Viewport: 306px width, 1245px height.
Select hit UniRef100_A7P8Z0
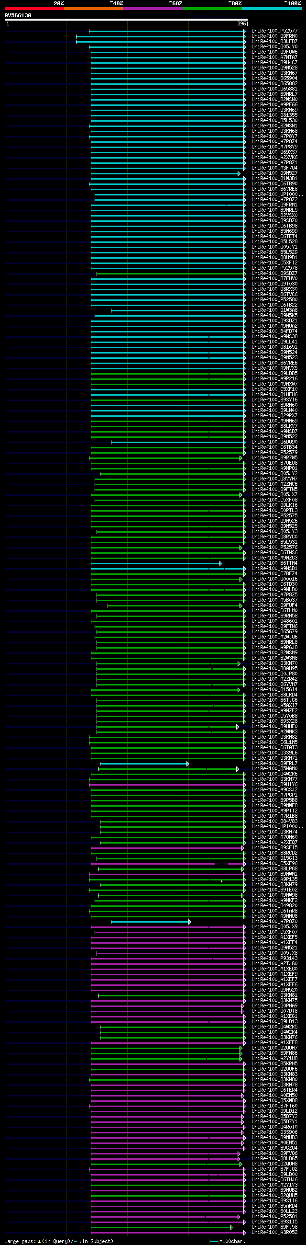(274, 922)
